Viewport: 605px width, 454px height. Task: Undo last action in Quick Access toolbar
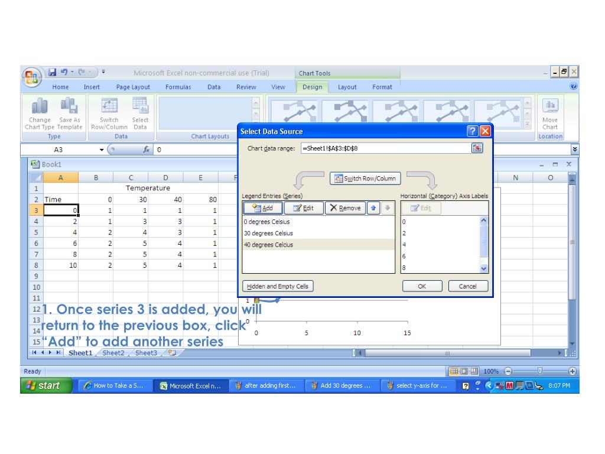(64, 72)
